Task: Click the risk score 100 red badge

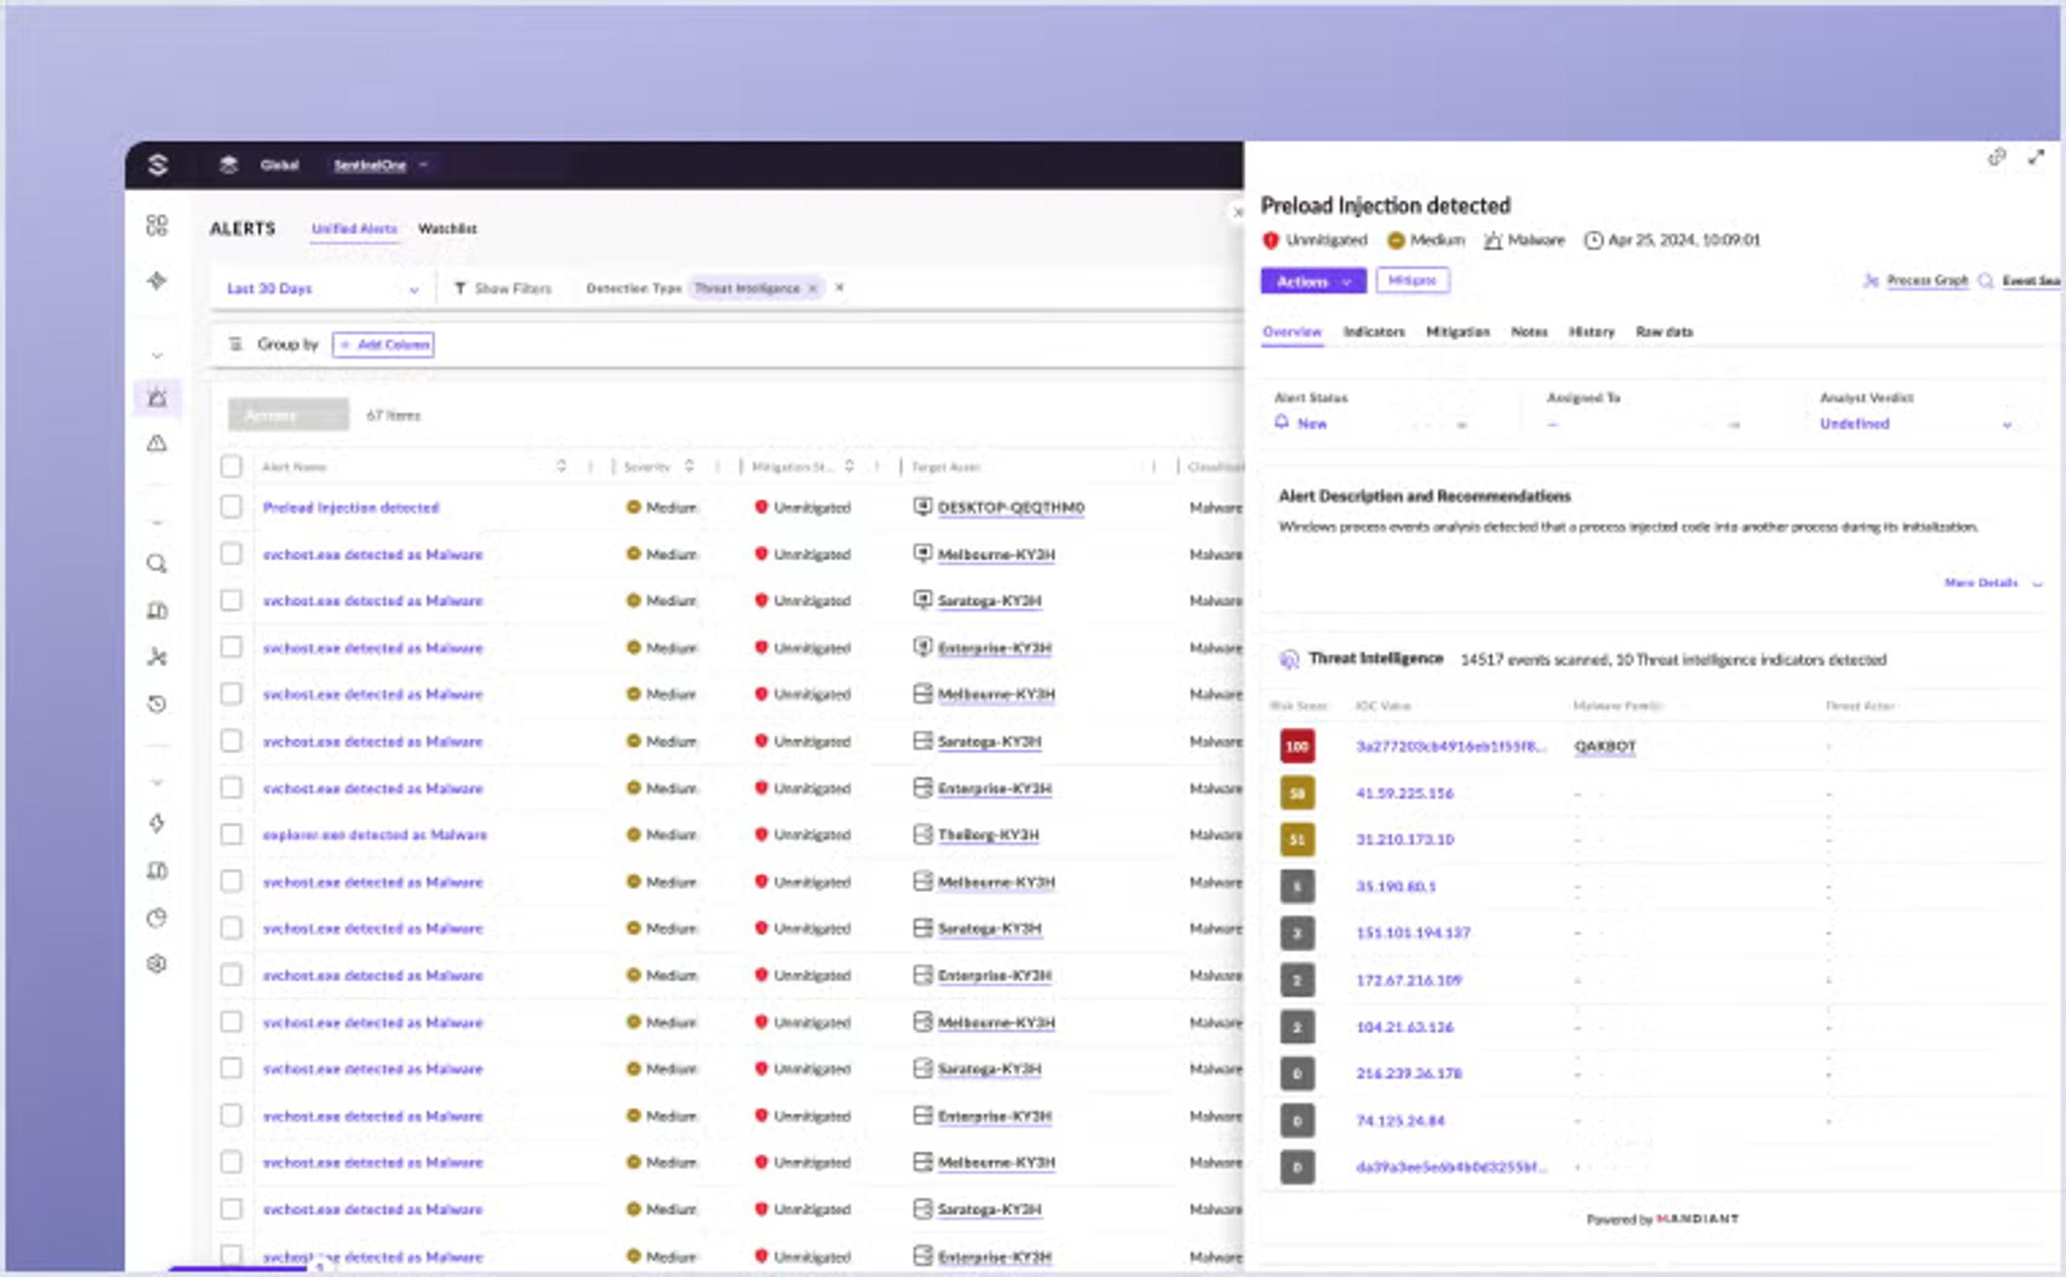Action: [1297, 747]
